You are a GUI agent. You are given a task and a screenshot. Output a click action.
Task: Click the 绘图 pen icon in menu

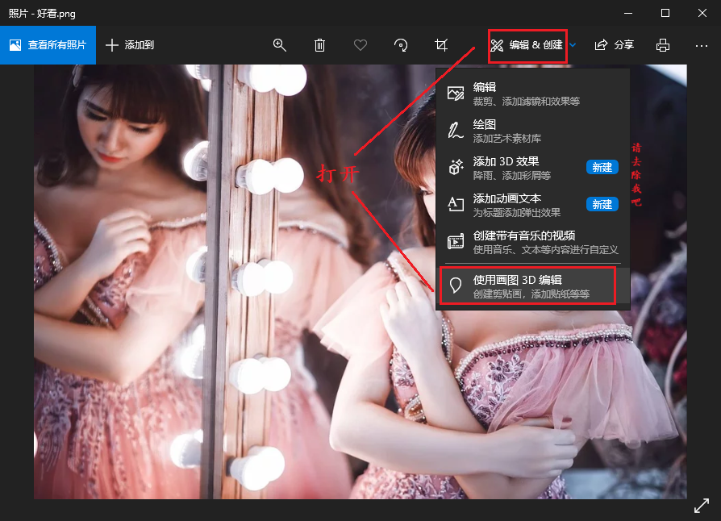455,131
